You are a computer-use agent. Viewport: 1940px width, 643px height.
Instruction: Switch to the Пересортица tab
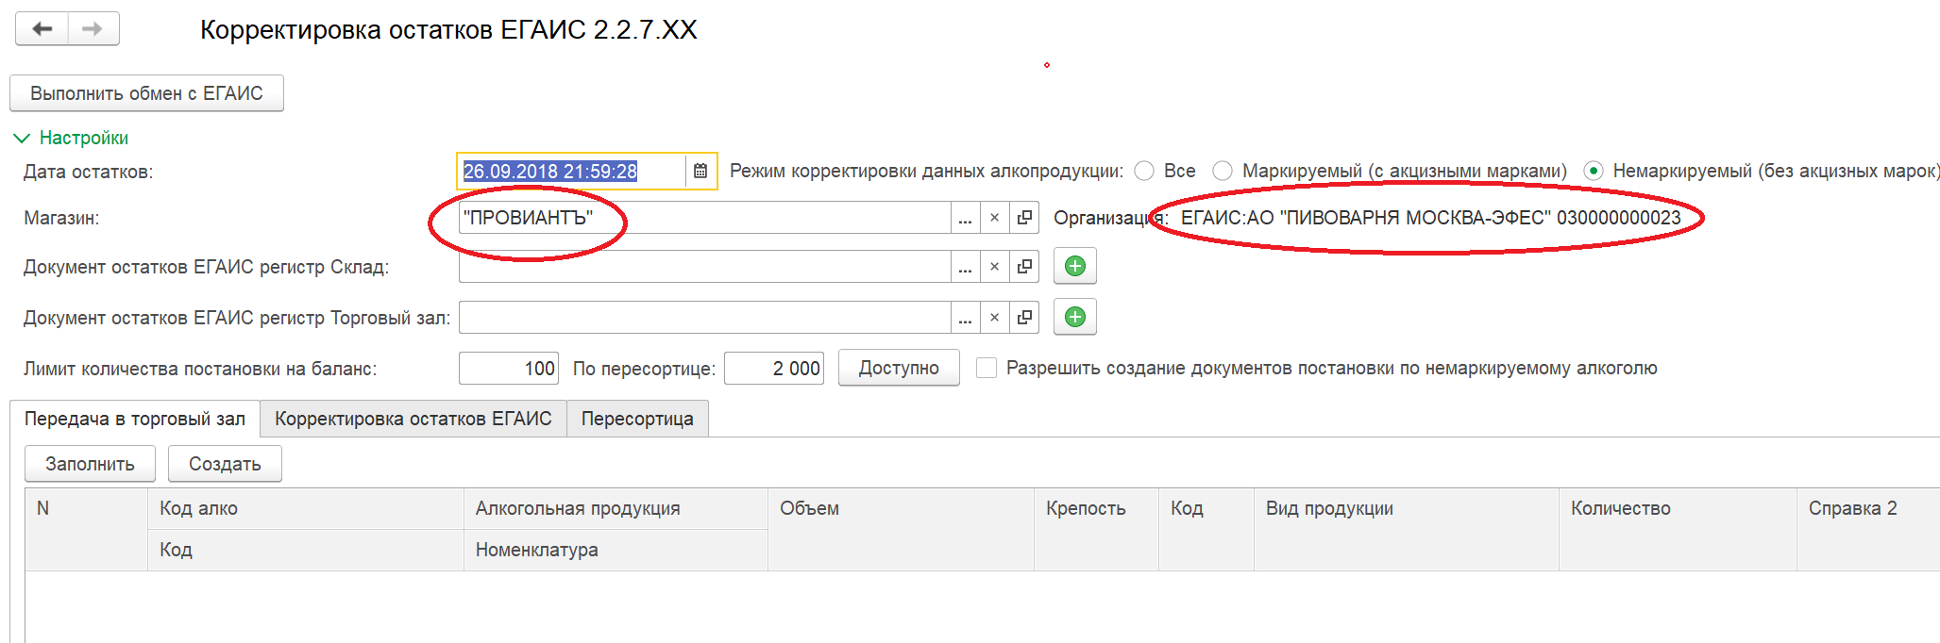pos(637,419)
